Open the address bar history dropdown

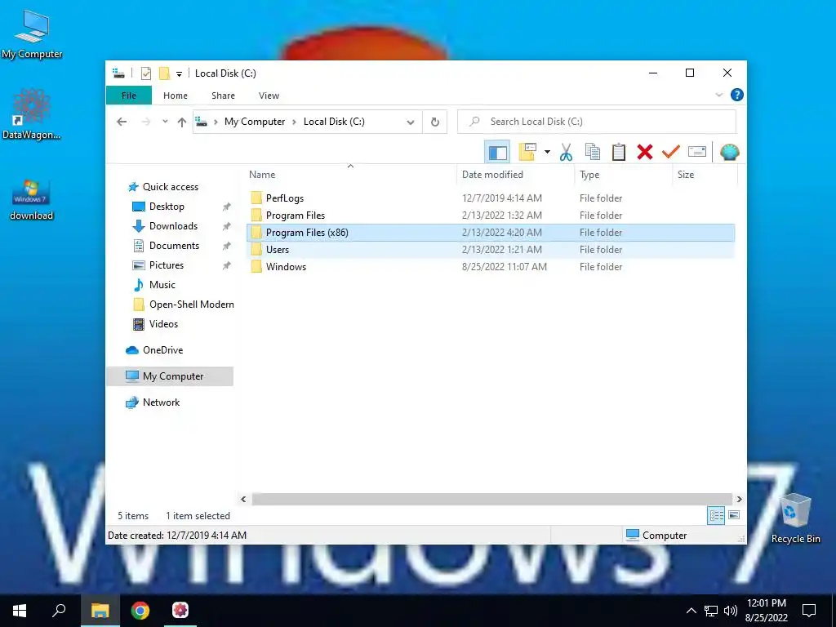pos(411,122)
